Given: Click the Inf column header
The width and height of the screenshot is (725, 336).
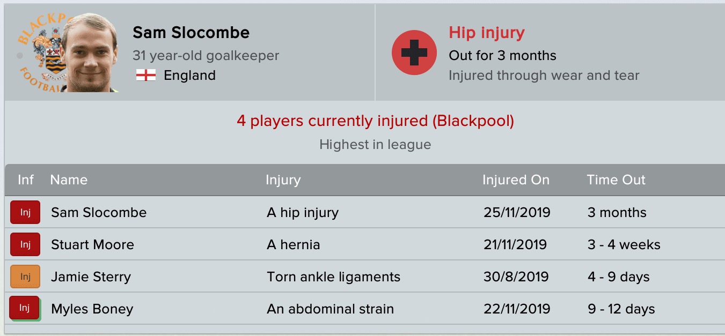Looking at the screenshot, I should tap(26, 180).
